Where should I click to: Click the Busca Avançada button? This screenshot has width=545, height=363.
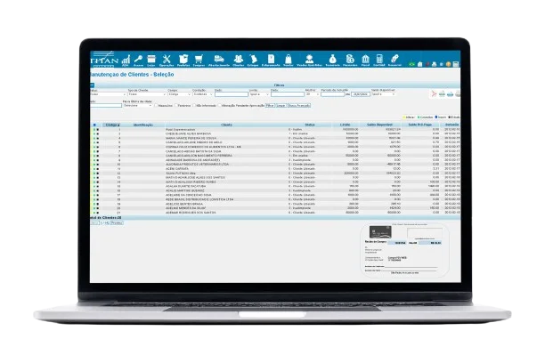(x=299, y=105)
